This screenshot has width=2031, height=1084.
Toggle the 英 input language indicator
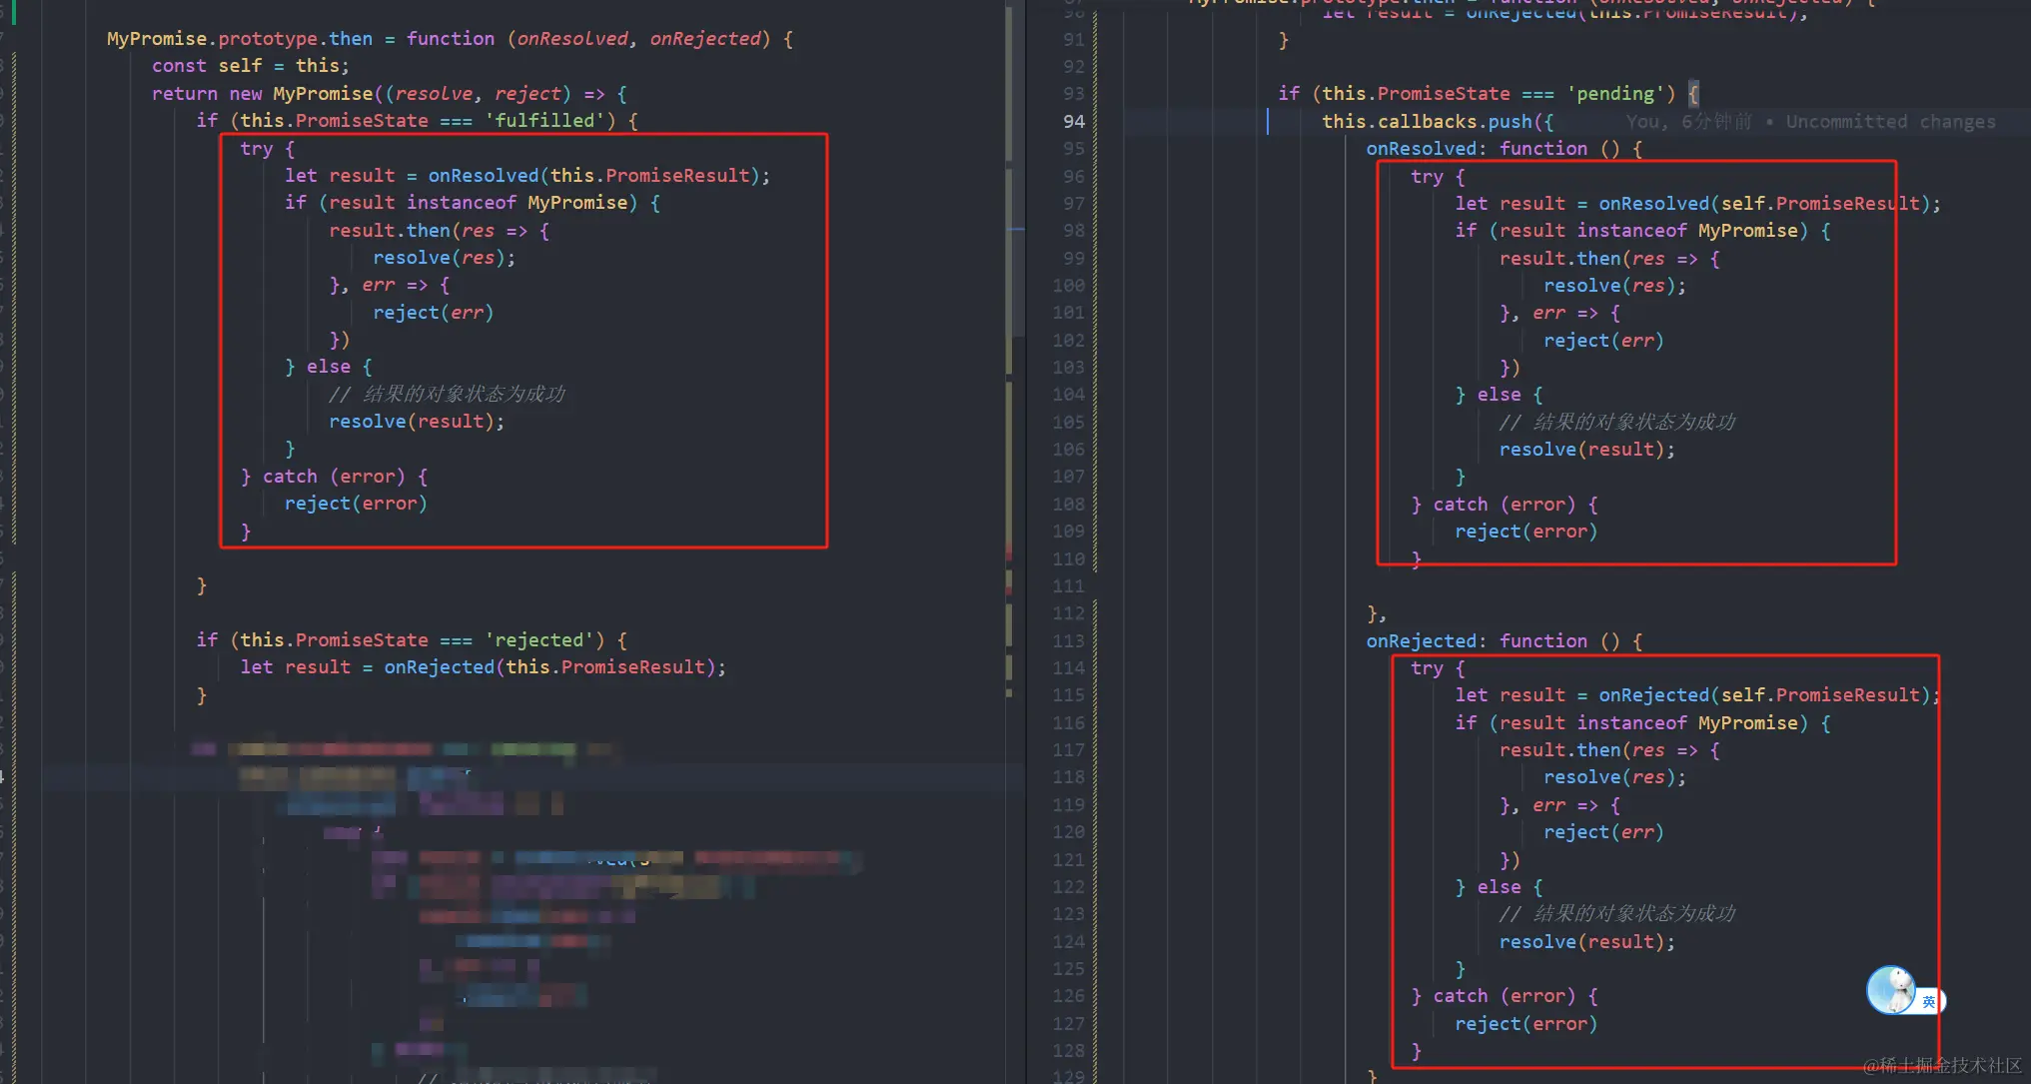[x=1929, y=1001]
